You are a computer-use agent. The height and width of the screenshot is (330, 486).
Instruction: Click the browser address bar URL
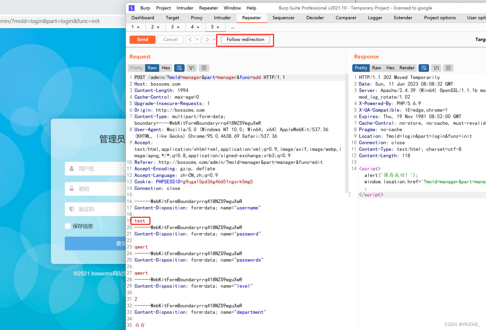(x=50, y=21)
